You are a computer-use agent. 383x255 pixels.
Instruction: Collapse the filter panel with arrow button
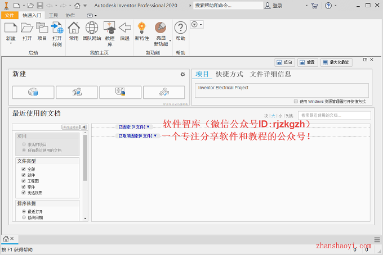tap(84, 127)
